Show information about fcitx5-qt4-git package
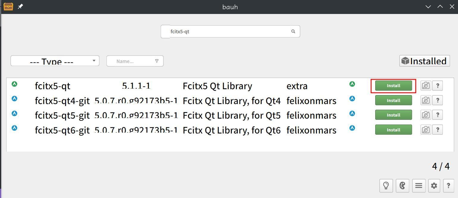This screenshot has height=198, width=458. coord(437,100)
